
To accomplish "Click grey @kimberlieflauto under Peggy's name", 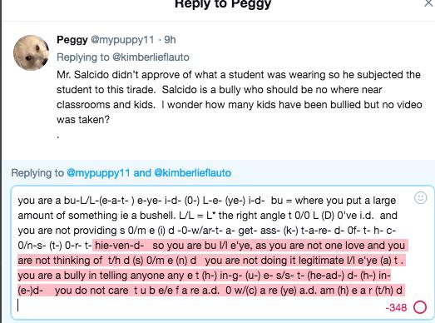I will (151, 57).
